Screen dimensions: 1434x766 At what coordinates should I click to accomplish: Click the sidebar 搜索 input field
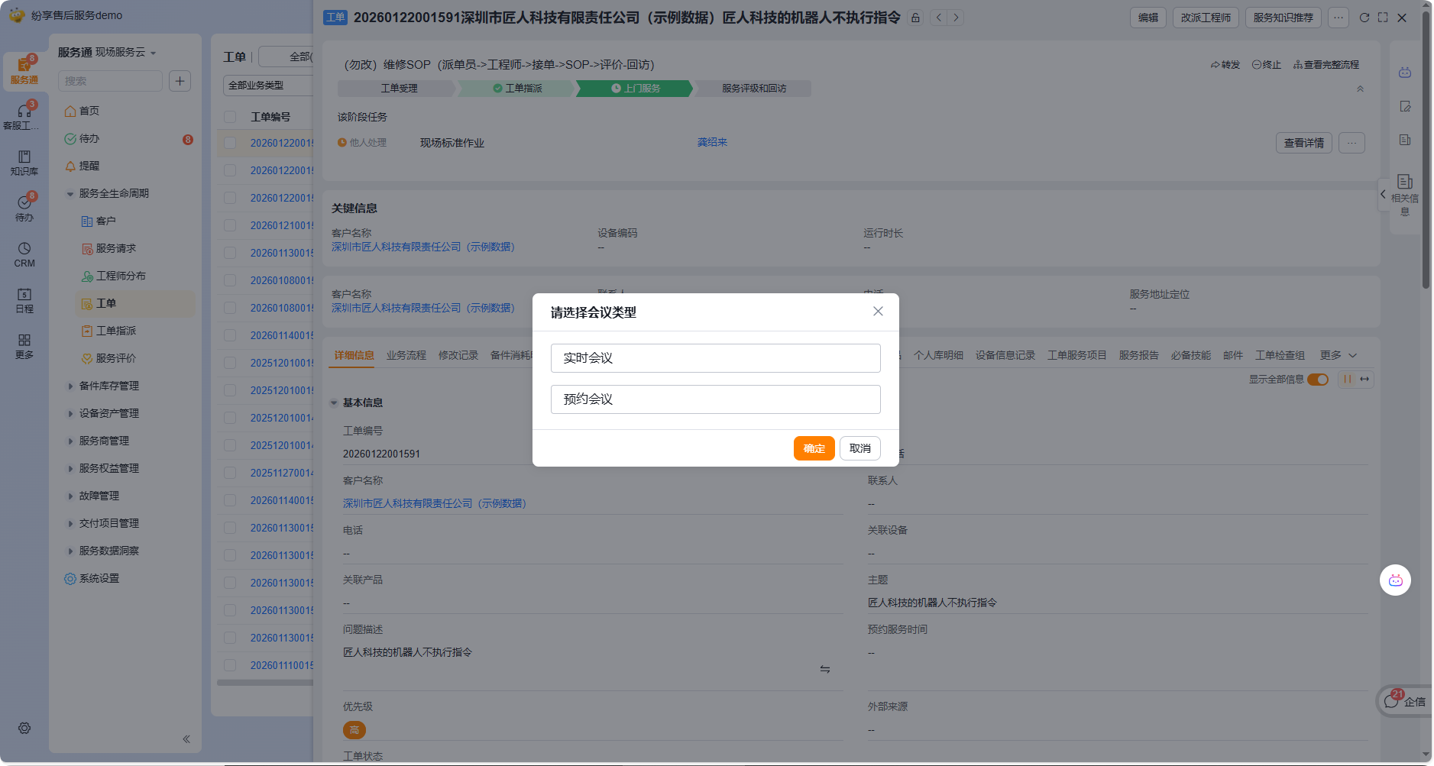pos(111,81)
